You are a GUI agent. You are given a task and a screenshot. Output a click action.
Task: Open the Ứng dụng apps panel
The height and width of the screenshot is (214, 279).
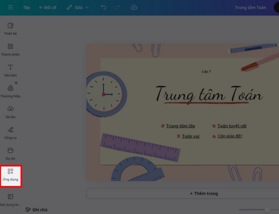pyautogui.click(x=11, y=175)
